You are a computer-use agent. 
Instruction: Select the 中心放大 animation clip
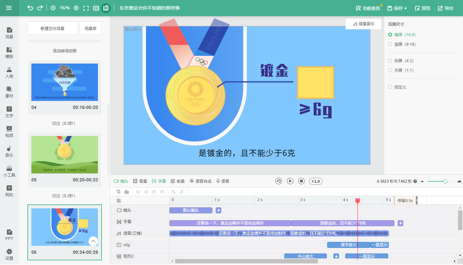[x=305, y=256]
